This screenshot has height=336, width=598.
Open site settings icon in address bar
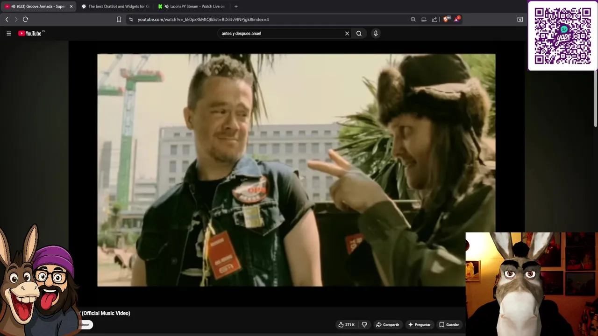pos(131,20)
